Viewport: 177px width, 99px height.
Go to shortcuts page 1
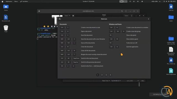click(98, 75)
